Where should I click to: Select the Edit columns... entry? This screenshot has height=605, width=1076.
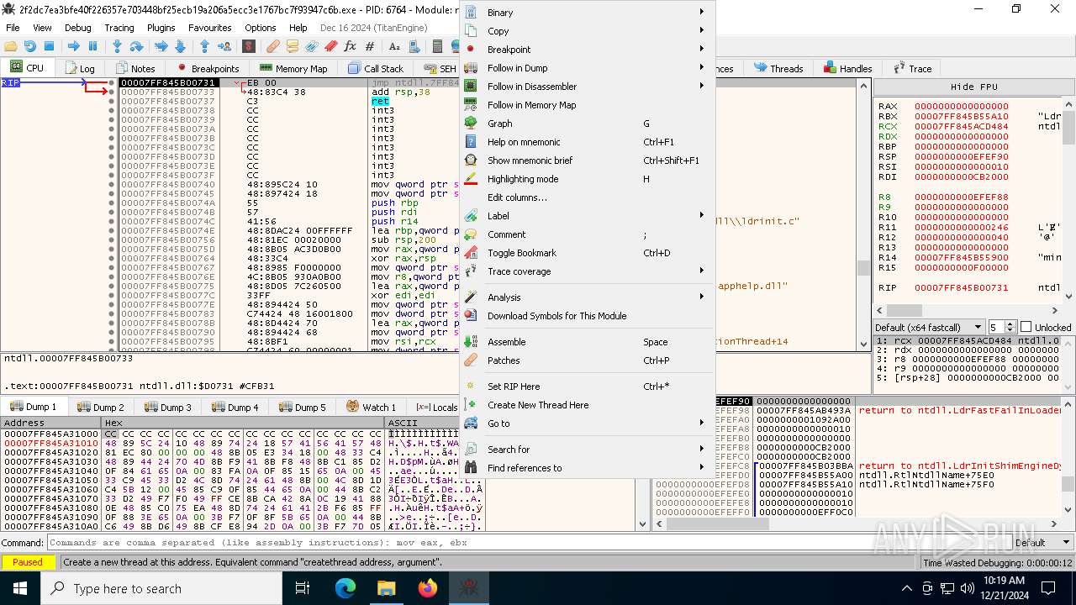(587, 197)
